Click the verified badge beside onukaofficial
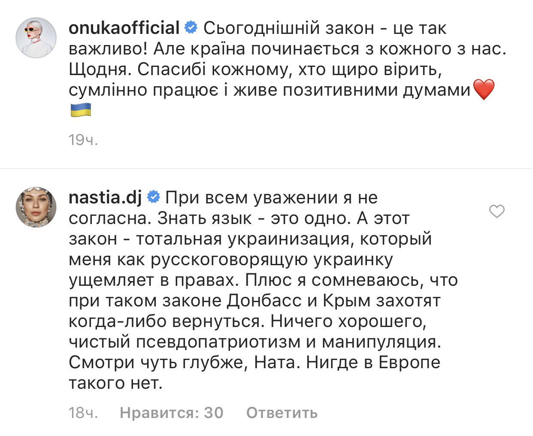Viewport: 533px width, 436px height. click(191, 28)
